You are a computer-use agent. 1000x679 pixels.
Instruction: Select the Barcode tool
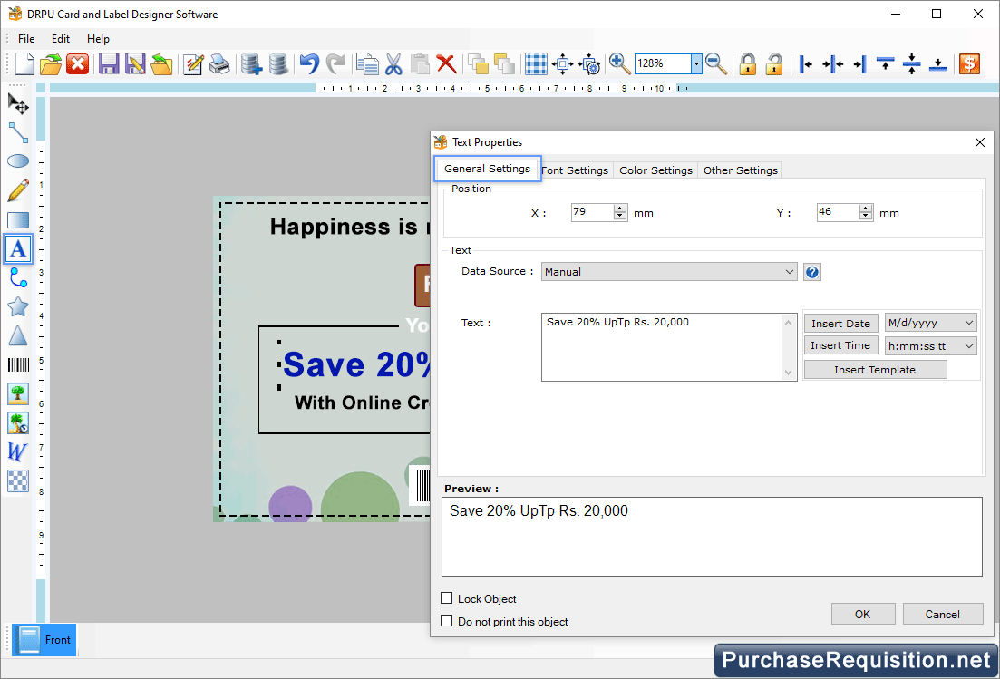18,364
